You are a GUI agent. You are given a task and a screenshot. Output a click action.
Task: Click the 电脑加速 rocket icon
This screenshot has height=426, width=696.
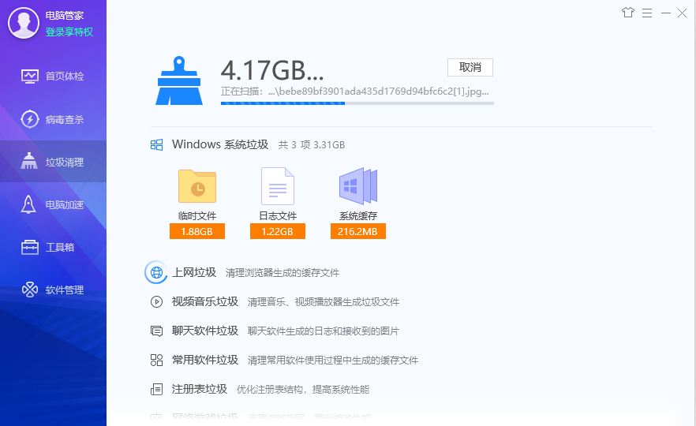click(28, 204)
